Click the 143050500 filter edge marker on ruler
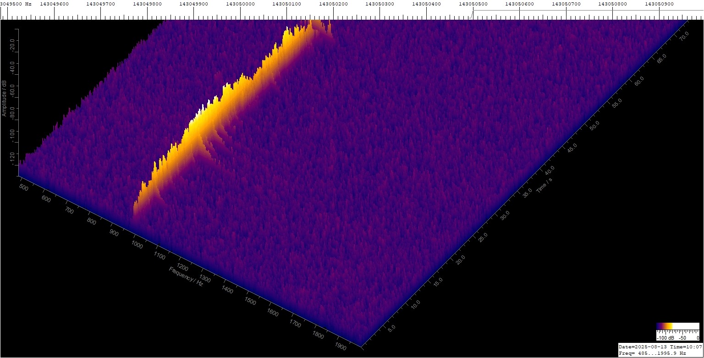 [473, 14]
